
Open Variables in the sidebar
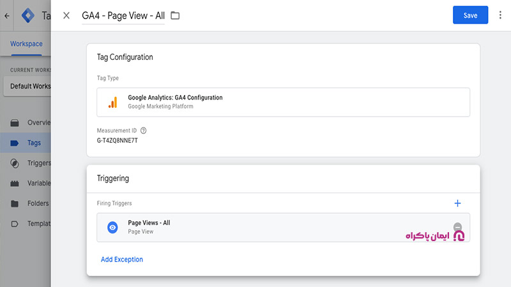point(26,183)
